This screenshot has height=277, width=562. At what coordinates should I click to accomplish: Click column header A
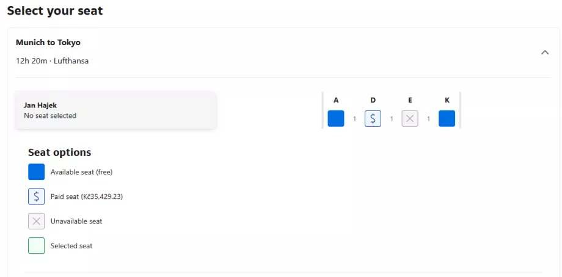(x=336, y=100)
